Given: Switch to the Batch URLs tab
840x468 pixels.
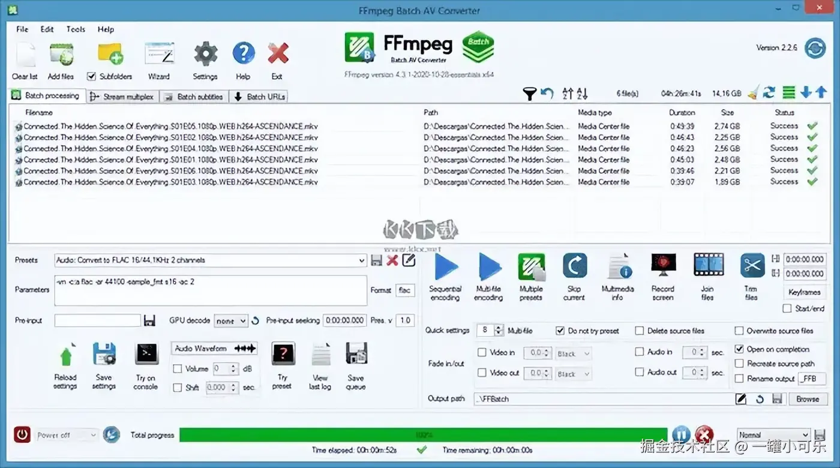Looking at the screenshot, I should tap(260, 97).
